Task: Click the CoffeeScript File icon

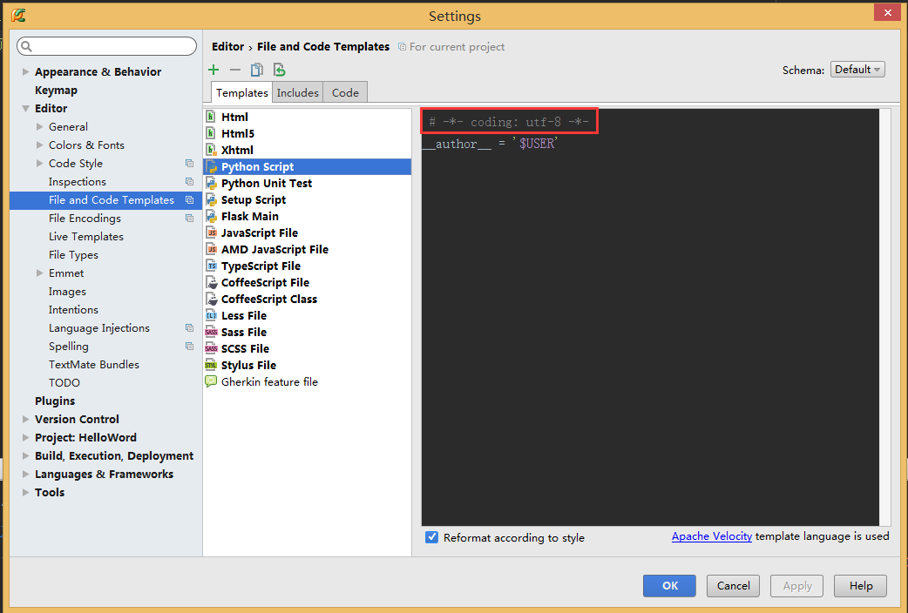Action: point(212,282)
